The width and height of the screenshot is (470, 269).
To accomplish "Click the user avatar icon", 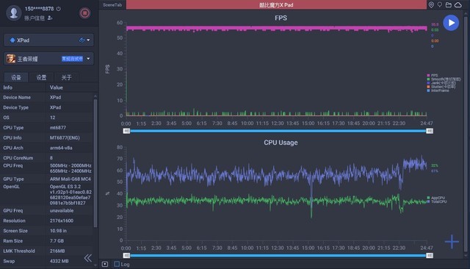I will point(13,12).
